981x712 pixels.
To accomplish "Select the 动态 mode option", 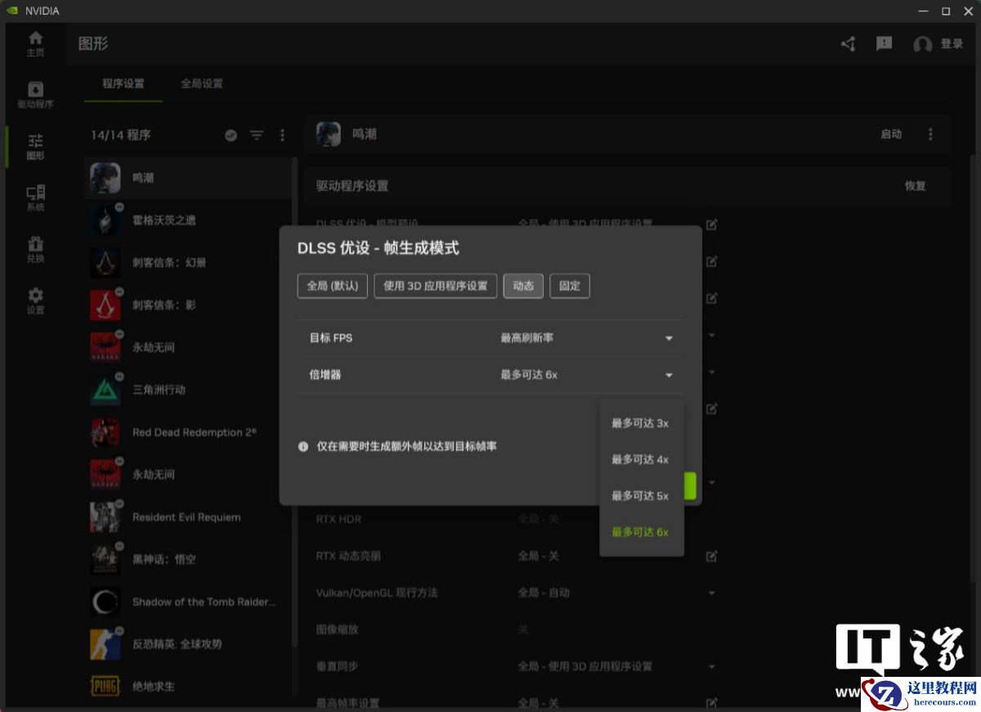I will [523, 286].
